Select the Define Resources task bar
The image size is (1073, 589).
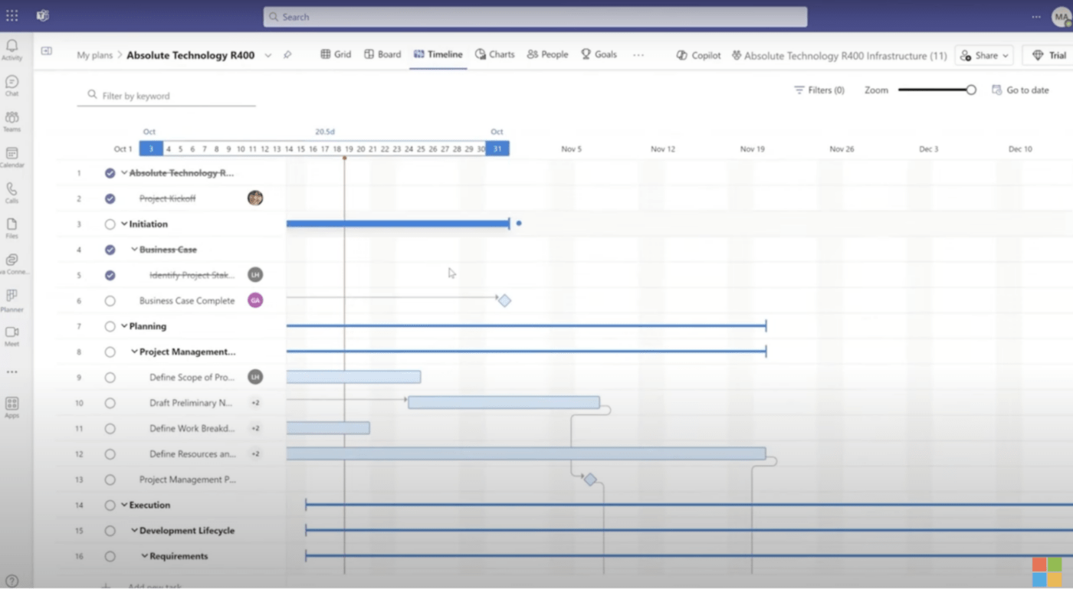tap(526, 453)
